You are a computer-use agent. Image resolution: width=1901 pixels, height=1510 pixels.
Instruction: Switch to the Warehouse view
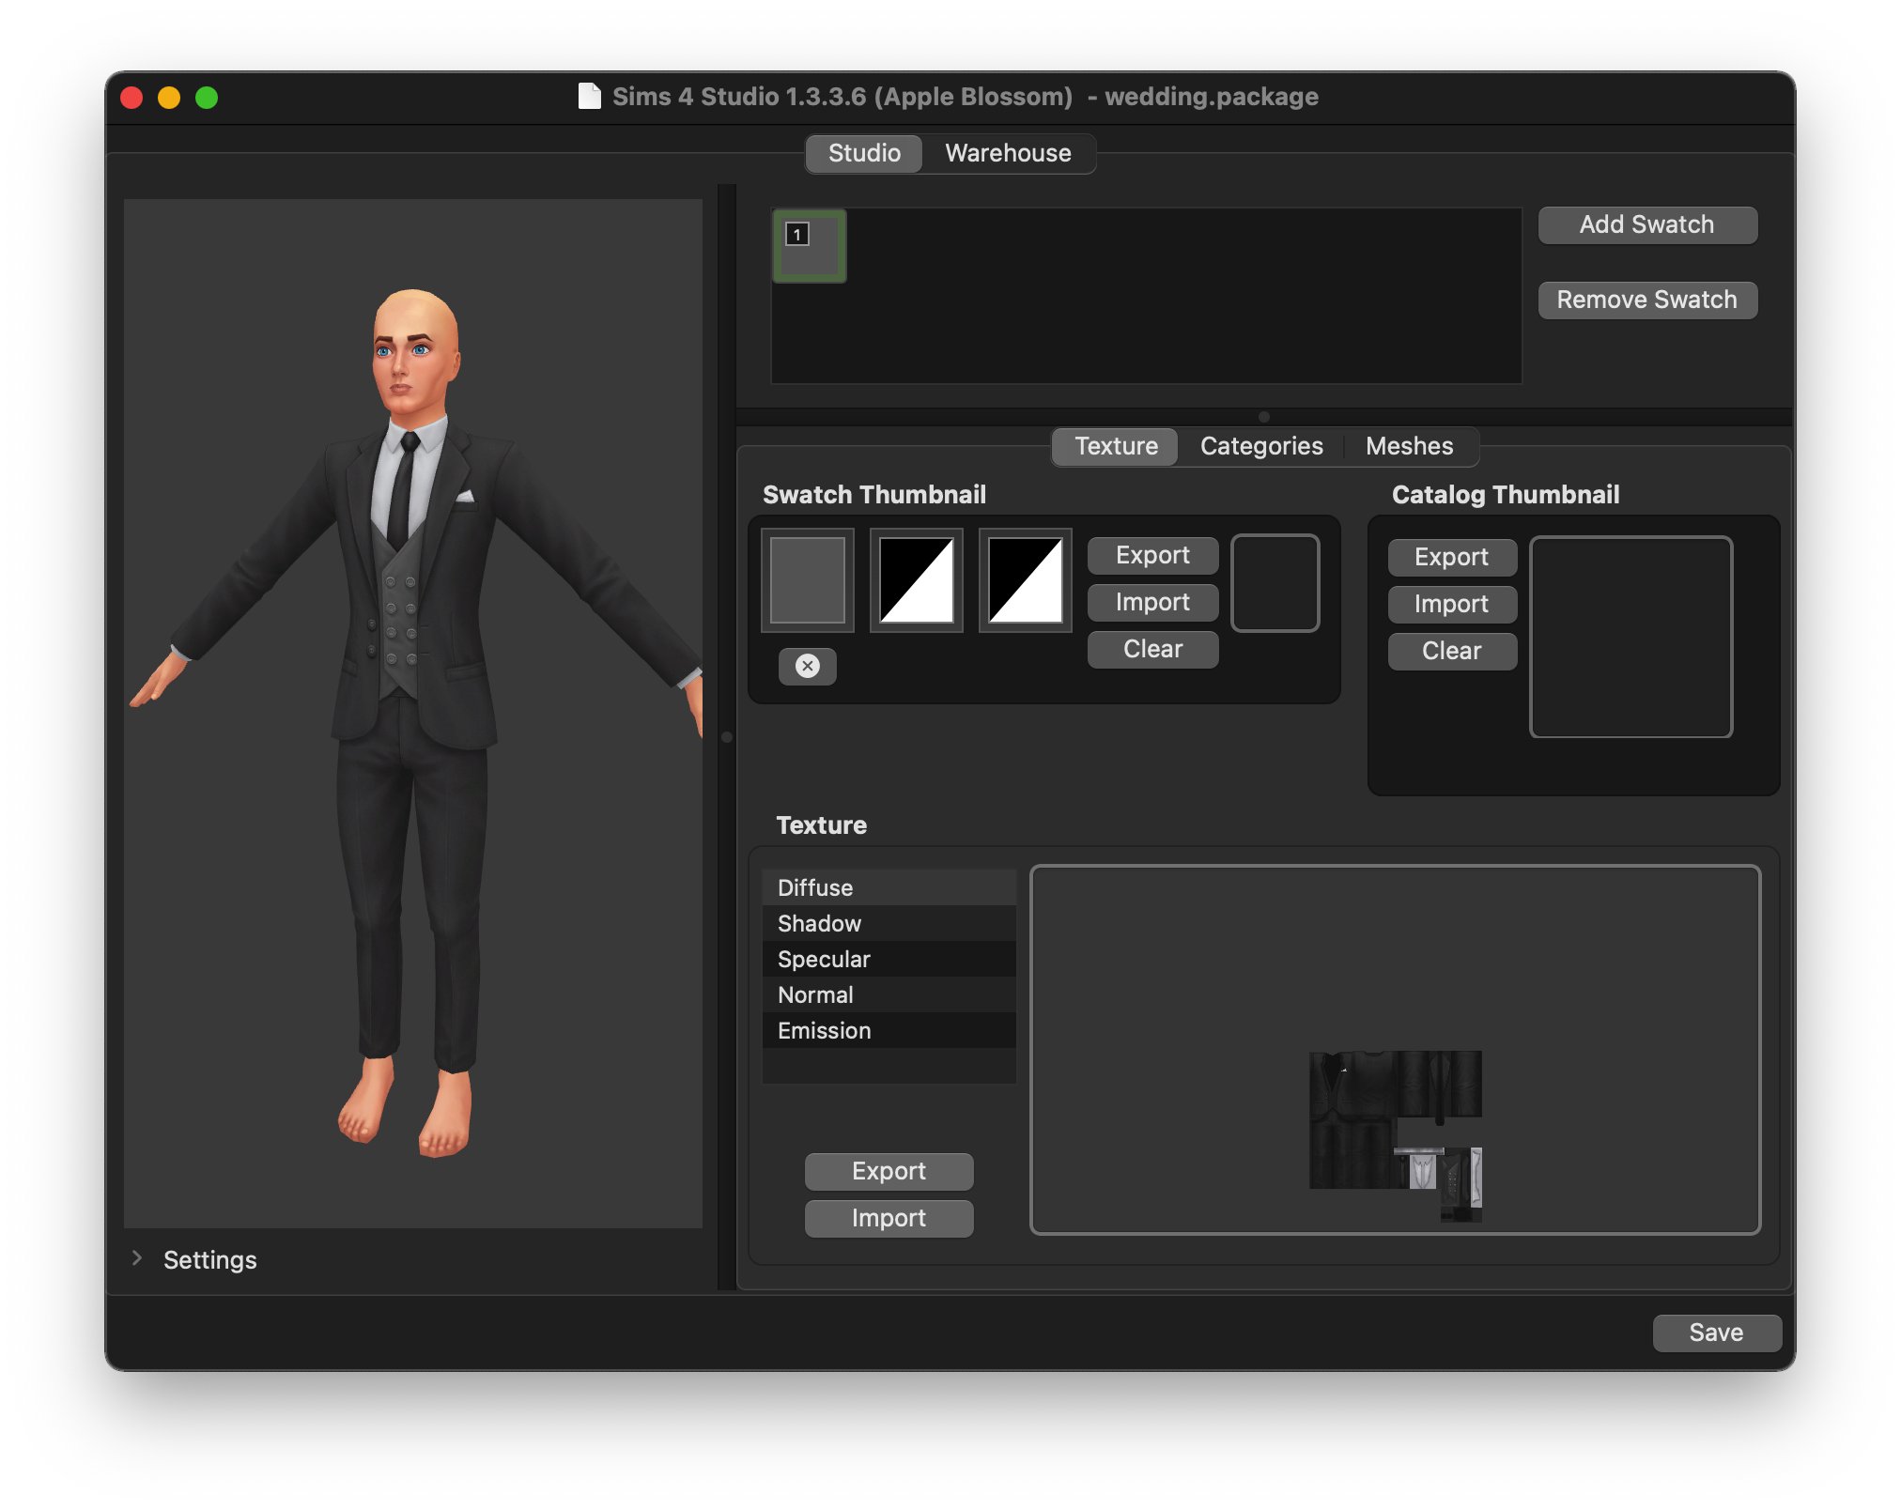(x=1008, y=153)
